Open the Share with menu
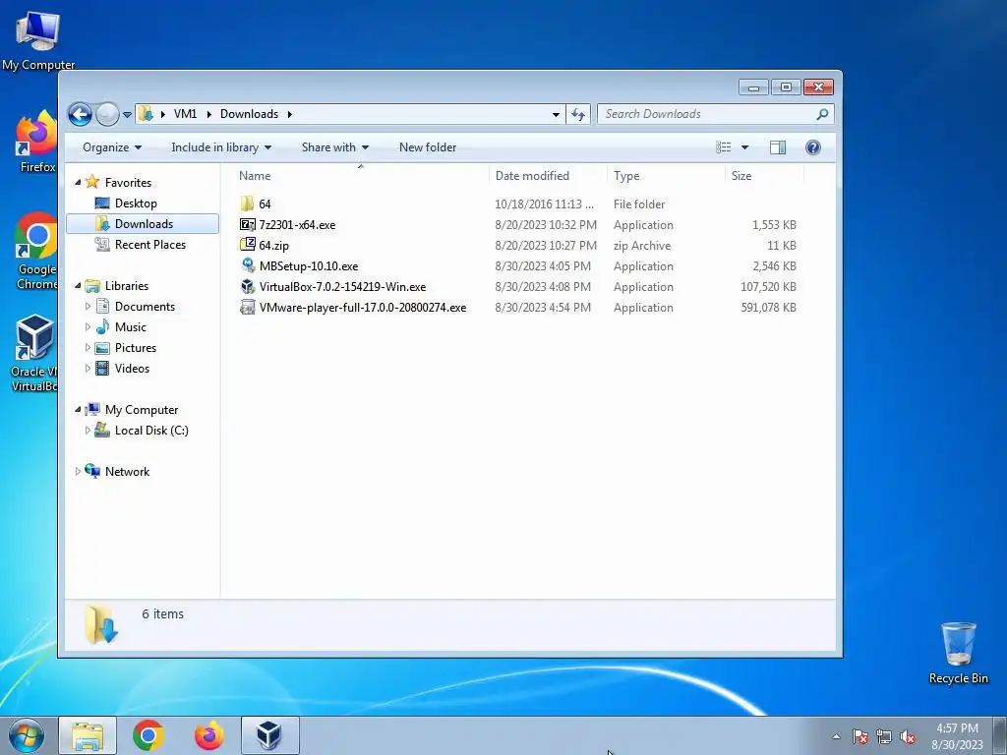The image size is (1007, 755). click(x=334, y=147)
